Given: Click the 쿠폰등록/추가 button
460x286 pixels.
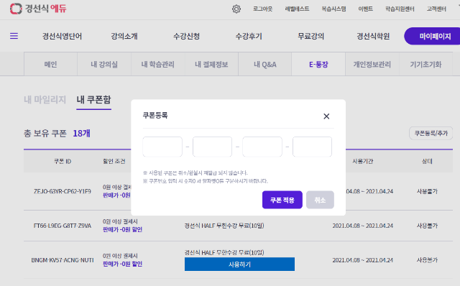Looking at the screenshot, I should click(x=431, y=134).
